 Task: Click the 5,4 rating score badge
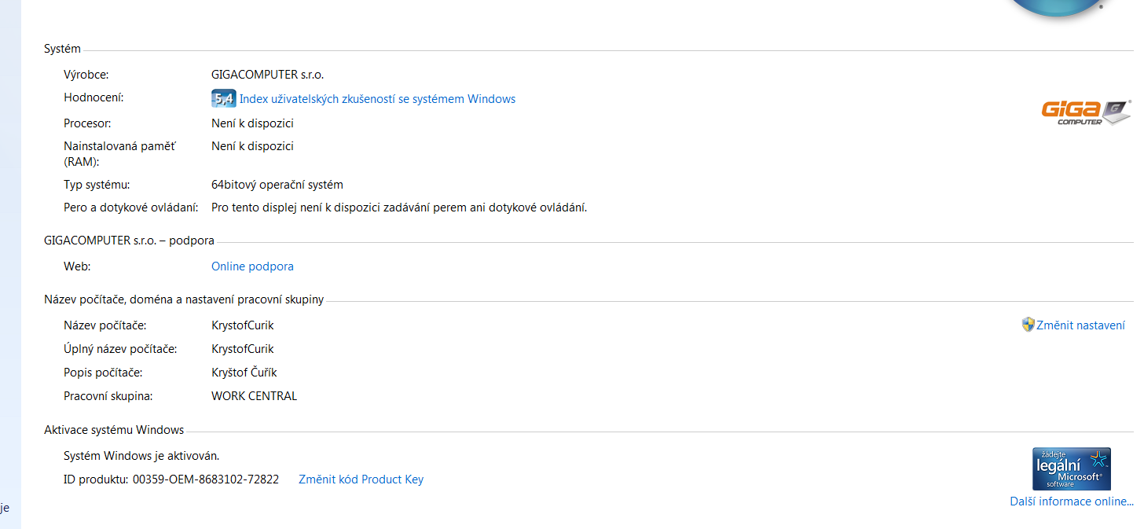[x=223, y=99]
